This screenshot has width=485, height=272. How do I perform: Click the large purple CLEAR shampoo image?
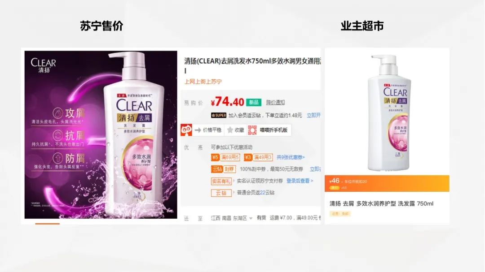click(101, 134)
